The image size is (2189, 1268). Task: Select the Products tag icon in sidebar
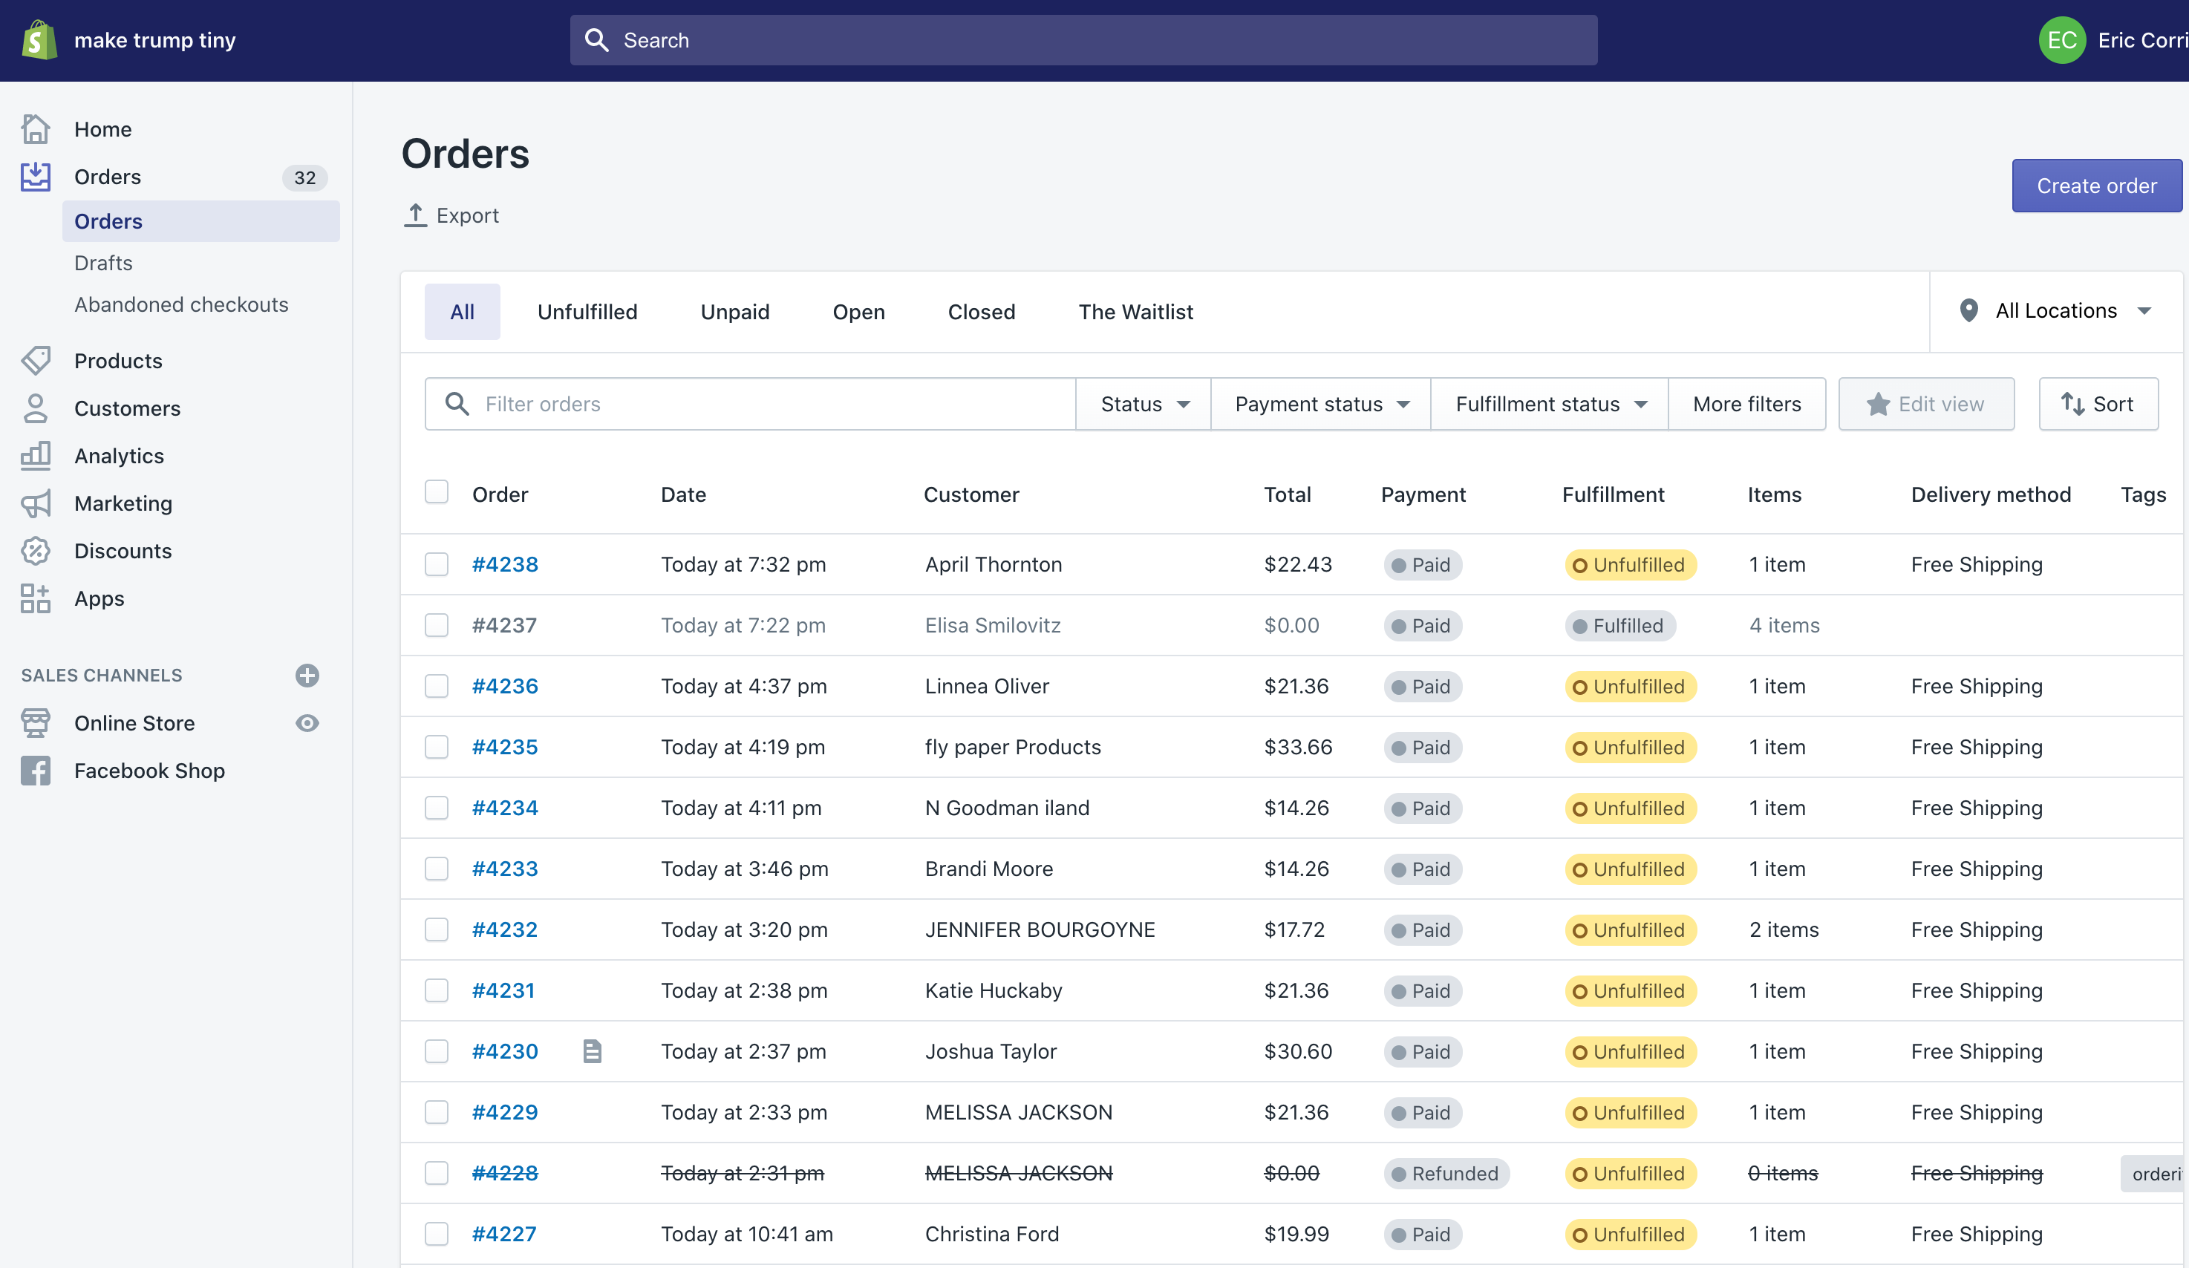click(36, 360)
